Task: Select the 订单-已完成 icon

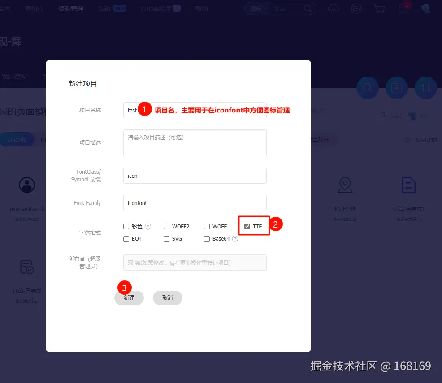Action: click(27, 267)
